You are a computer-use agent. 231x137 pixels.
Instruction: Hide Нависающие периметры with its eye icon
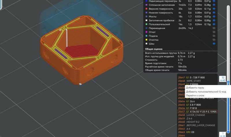[x=214, y=1]
